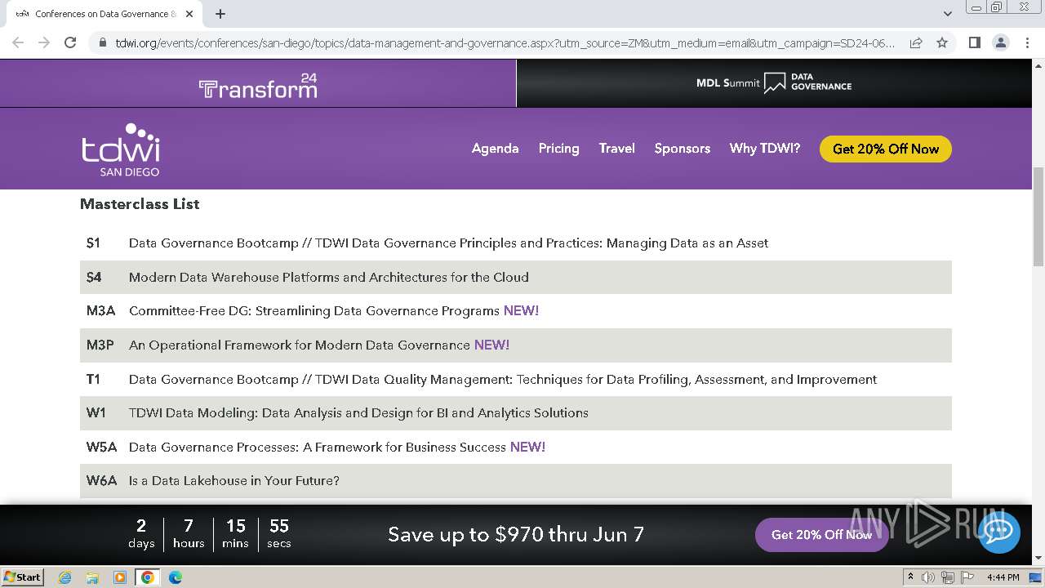This screenshot has height=588, width=1045.
Task: Open media player icon on taskbar
Action: [x=120, y=577]
